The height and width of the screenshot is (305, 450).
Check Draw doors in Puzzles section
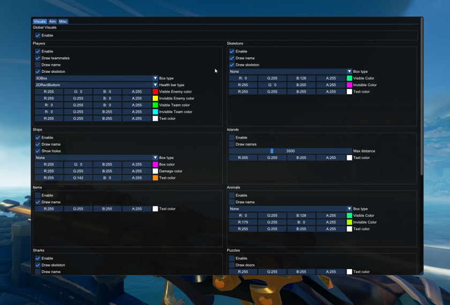coord(232,265)
